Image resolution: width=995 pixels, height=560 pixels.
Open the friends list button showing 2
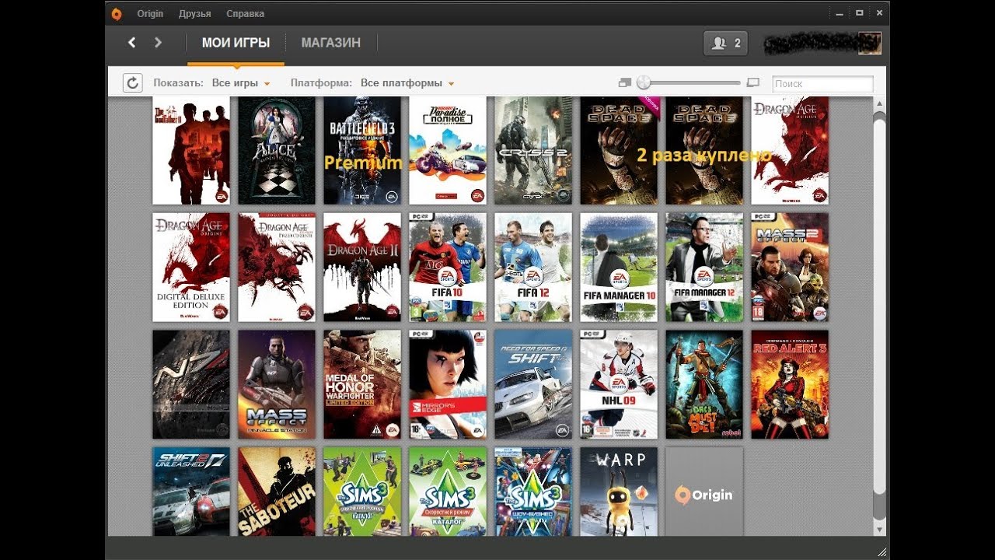click(x=725, y=44)
